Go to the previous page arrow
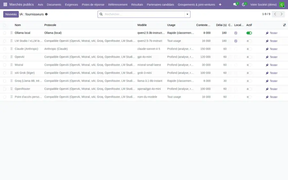The height and width of the screenshot is (180, 288). point(275,14)
